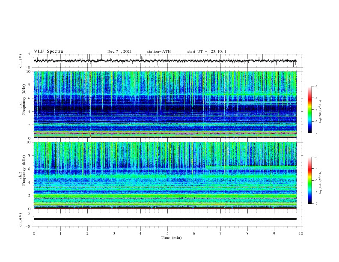Click the "-3" tick on ch.2 color bar
The height and width of the screenshot is (262, 339).
click(316, 157)
